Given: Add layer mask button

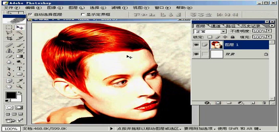Looking at the screenshot, I should (x=218, y=103).
